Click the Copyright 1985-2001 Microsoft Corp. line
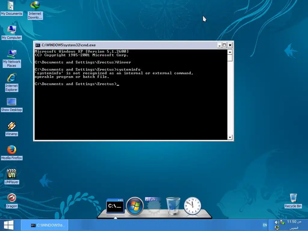The image size is (308, 231). (x=82, y=55)
